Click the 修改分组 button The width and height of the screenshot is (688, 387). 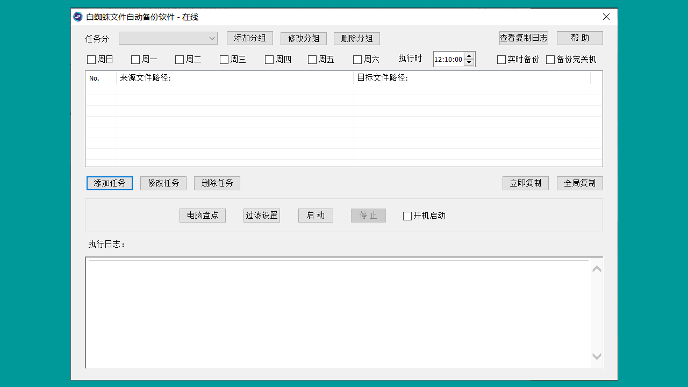[304, 39]
